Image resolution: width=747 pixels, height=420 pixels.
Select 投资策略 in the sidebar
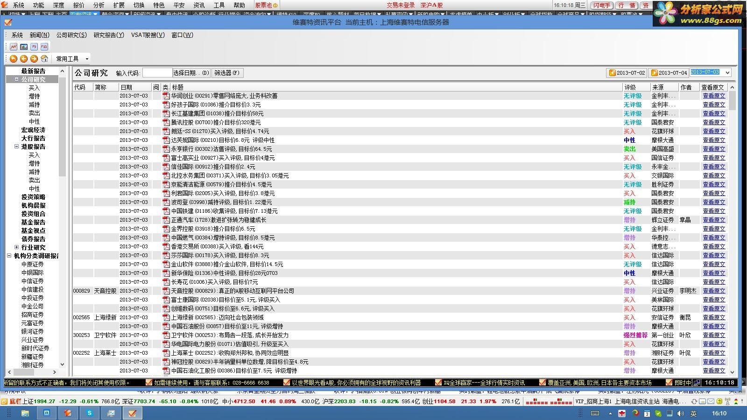coord(33,197)
